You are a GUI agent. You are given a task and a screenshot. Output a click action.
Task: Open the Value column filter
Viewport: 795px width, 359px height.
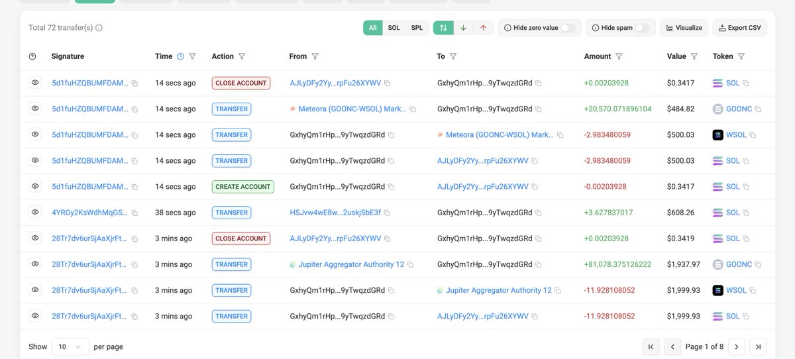694,56
